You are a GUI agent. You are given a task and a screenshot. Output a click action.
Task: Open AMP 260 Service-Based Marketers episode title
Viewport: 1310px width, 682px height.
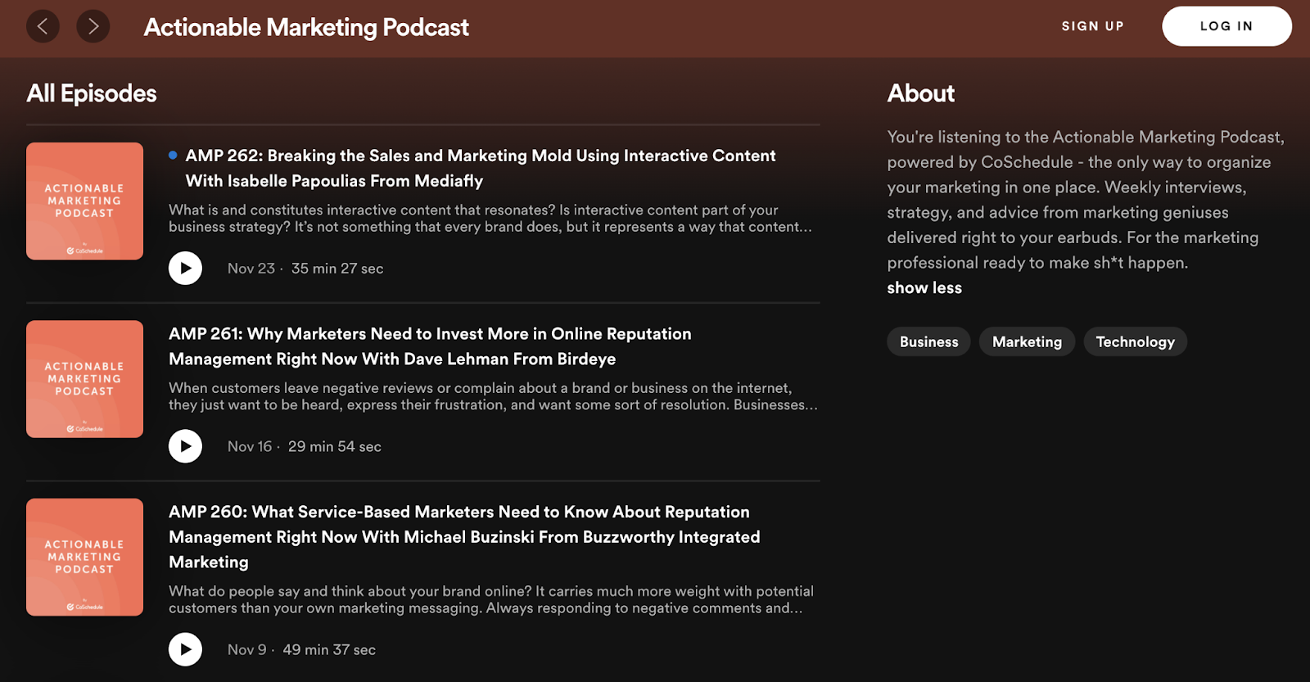click(x=464, y=537)
